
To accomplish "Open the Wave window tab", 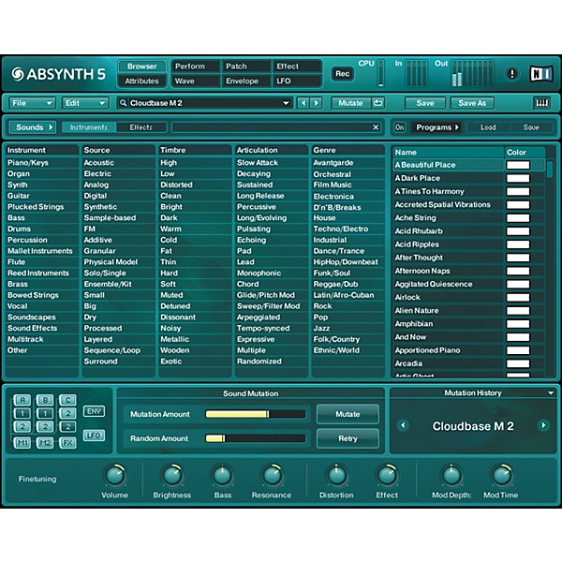I will [196, 81].
